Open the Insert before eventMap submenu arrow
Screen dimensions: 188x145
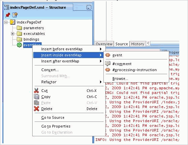[101, 49]
